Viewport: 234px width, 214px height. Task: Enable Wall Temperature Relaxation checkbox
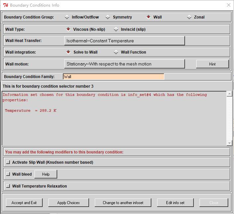[8, 186]
